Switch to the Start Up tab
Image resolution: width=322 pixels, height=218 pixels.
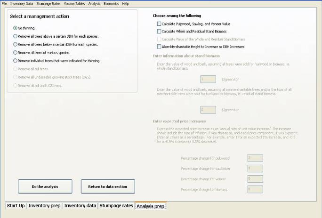(16, 206)
